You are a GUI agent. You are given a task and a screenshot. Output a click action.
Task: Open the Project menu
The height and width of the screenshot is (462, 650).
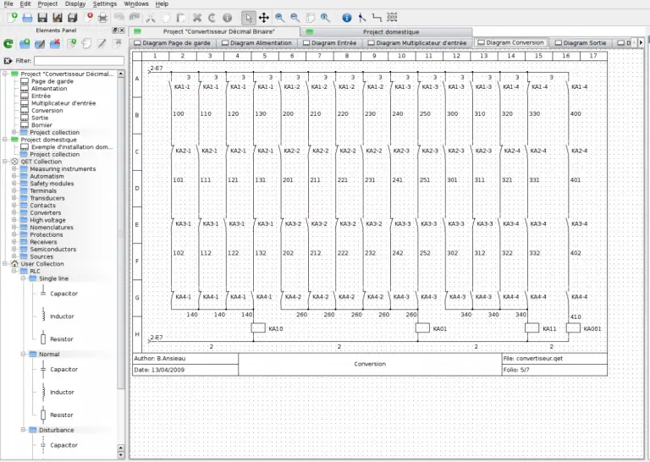[x=47, y=4]
